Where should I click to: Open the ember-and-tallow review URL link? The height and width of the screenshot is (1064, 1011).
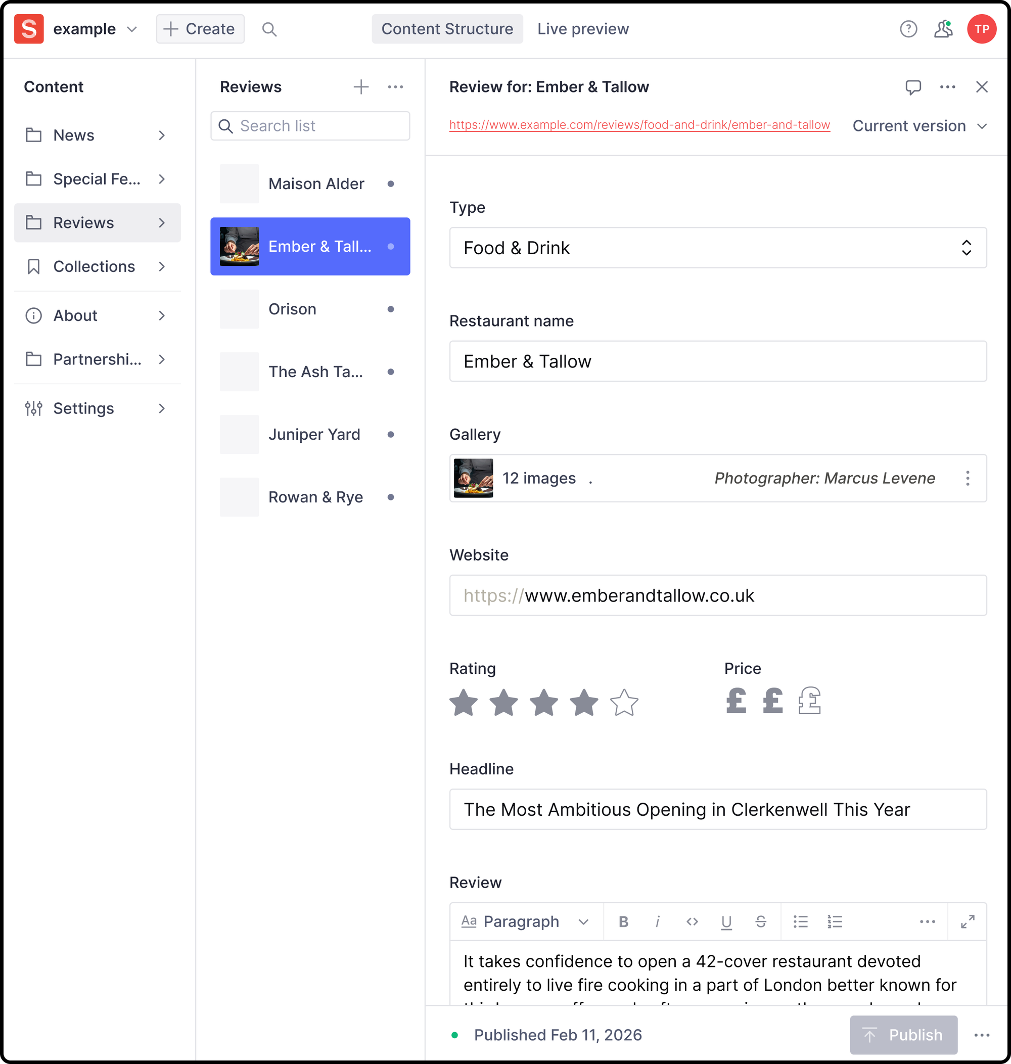tap(639, 125)
